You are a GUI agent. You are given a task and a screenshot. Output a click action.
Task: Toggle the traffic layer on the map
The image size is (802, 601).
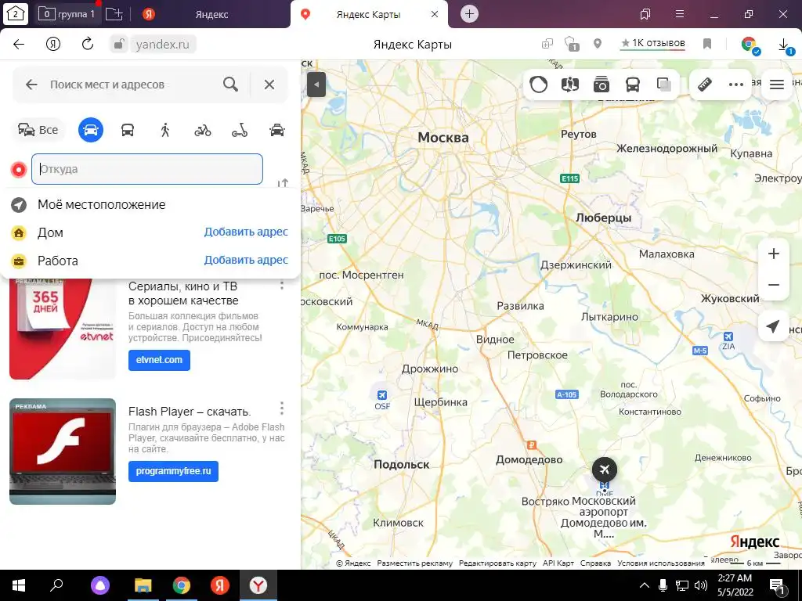click(538, 85)
